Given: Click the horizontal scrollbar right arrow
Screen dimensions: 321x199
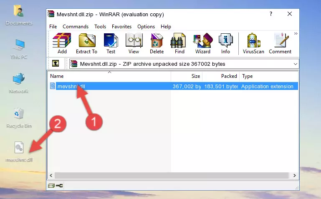Looking at the screenshot, I should 294,175.
